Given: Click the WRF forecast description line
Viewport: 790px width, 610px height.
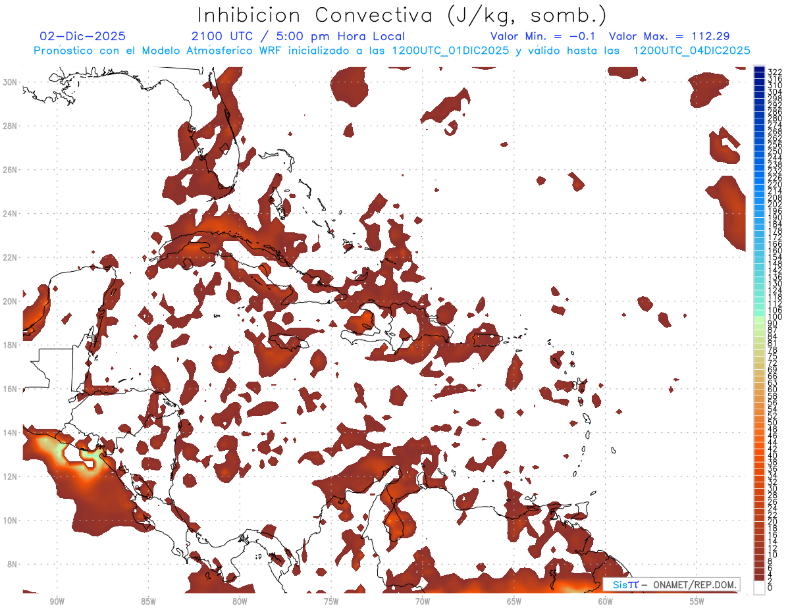Looking at the screenshot, I should (x=392, y=51).
